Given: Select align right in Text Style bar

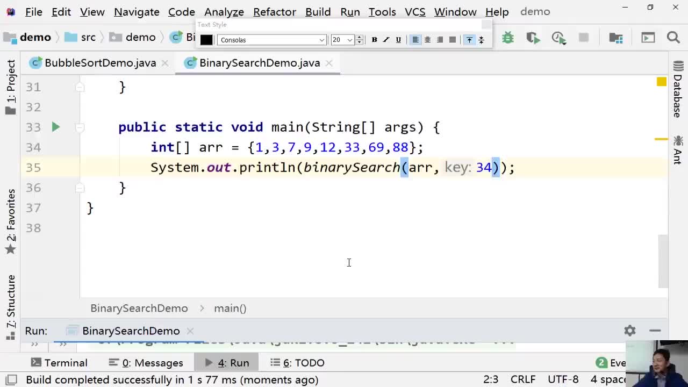Looking at the screenshot, I should click(440, 40).
